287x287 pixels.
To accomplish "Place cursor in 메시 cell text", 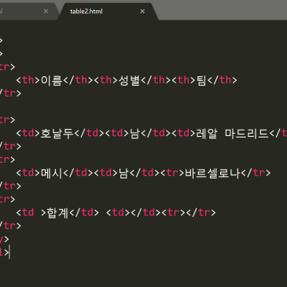I will click(52, 173).
